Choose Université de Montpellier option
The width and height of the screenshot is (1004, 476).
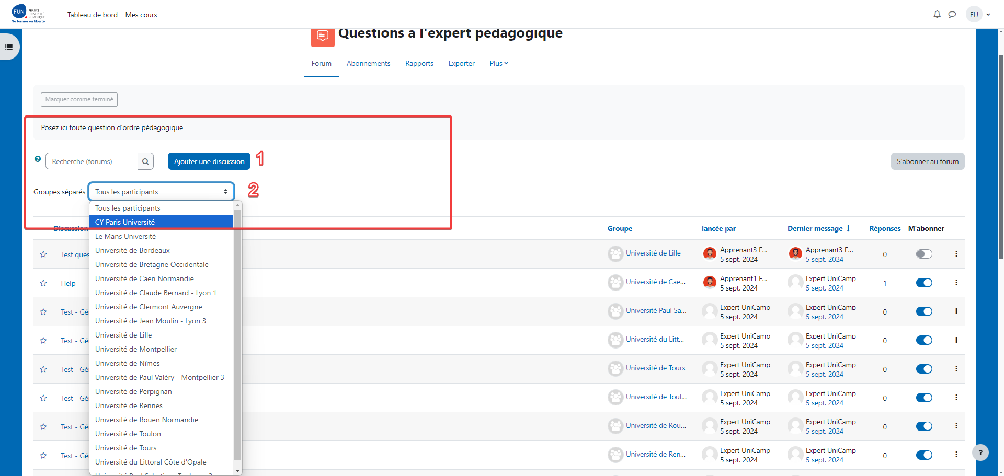pos(161,349)
